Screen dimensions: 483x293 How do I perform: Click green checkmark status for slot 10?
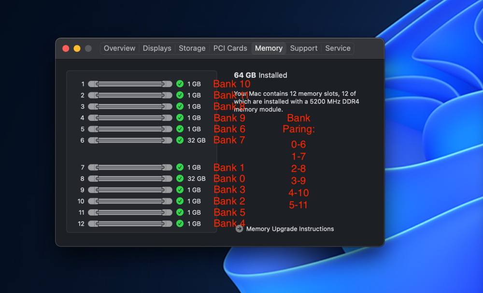pos(180,201)
